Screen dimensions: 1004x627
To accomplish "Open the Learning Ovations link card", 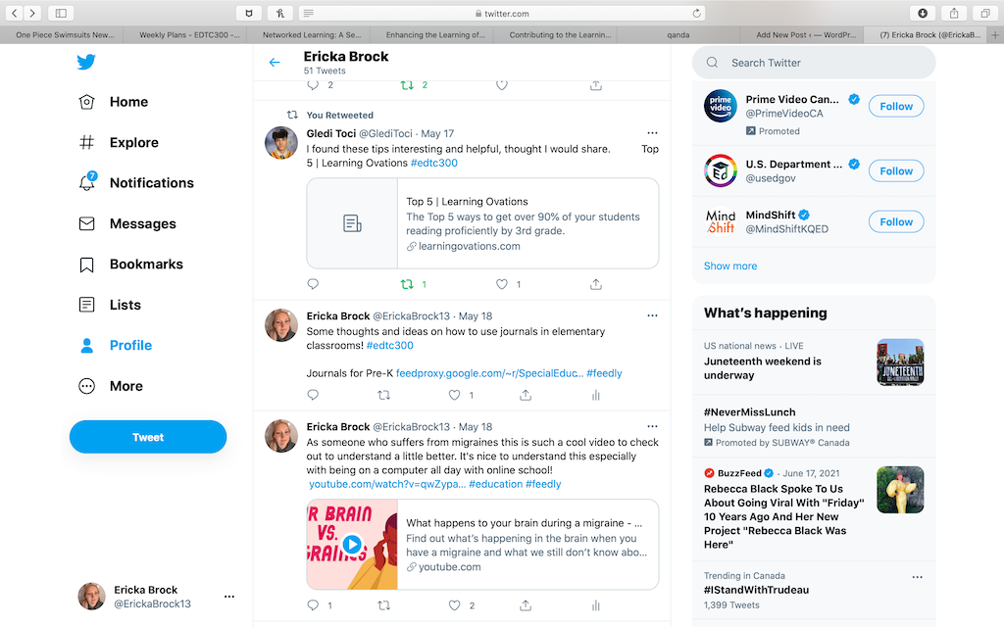I will [x=482, y=223].
